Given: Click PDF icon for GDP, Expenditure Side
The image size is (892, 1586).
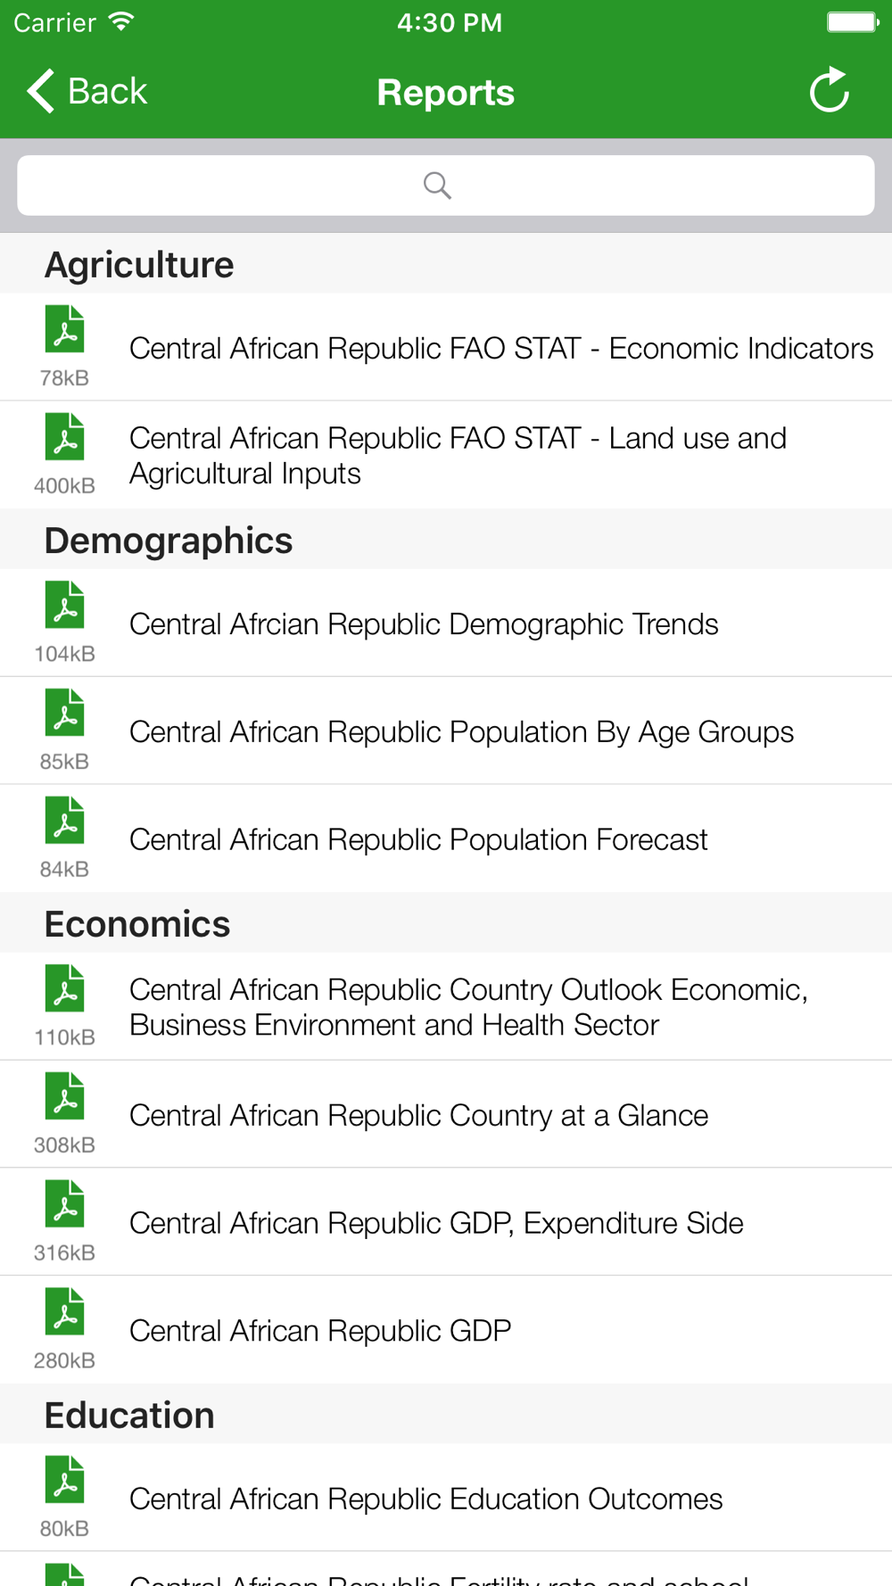Looking at the screenshot, I should 64,1204.
